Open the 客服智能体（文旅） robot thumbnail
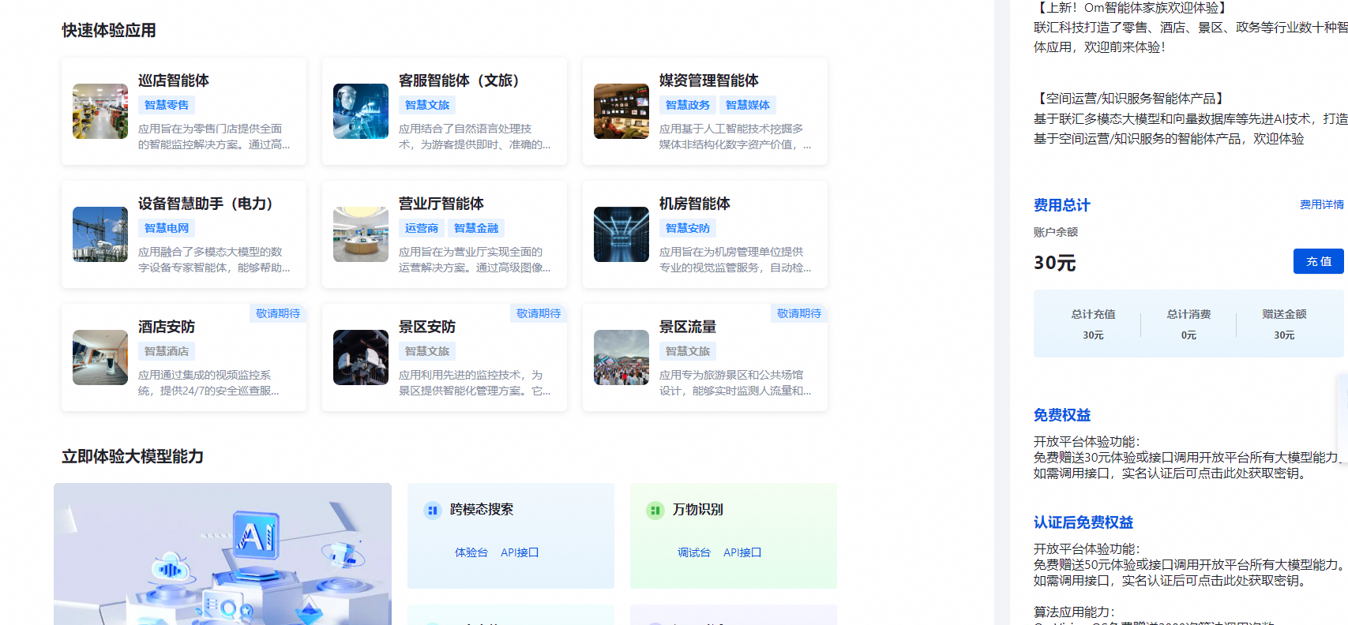1348x625 pixels. coord(361,111)
